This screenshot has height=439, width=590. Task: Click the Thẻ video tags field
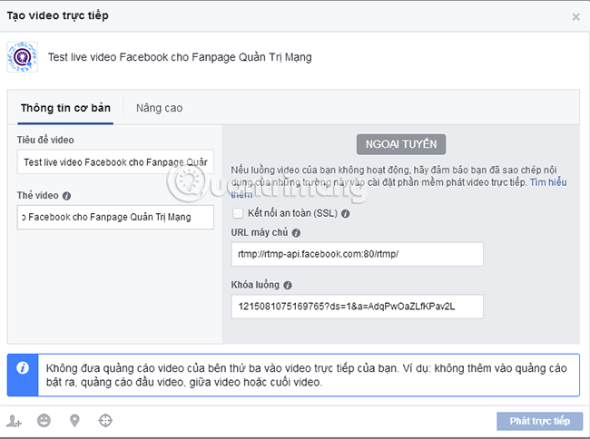point(115,217)
